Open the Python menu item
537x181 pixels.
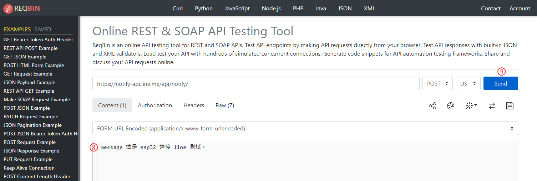(x=204, y=9)
